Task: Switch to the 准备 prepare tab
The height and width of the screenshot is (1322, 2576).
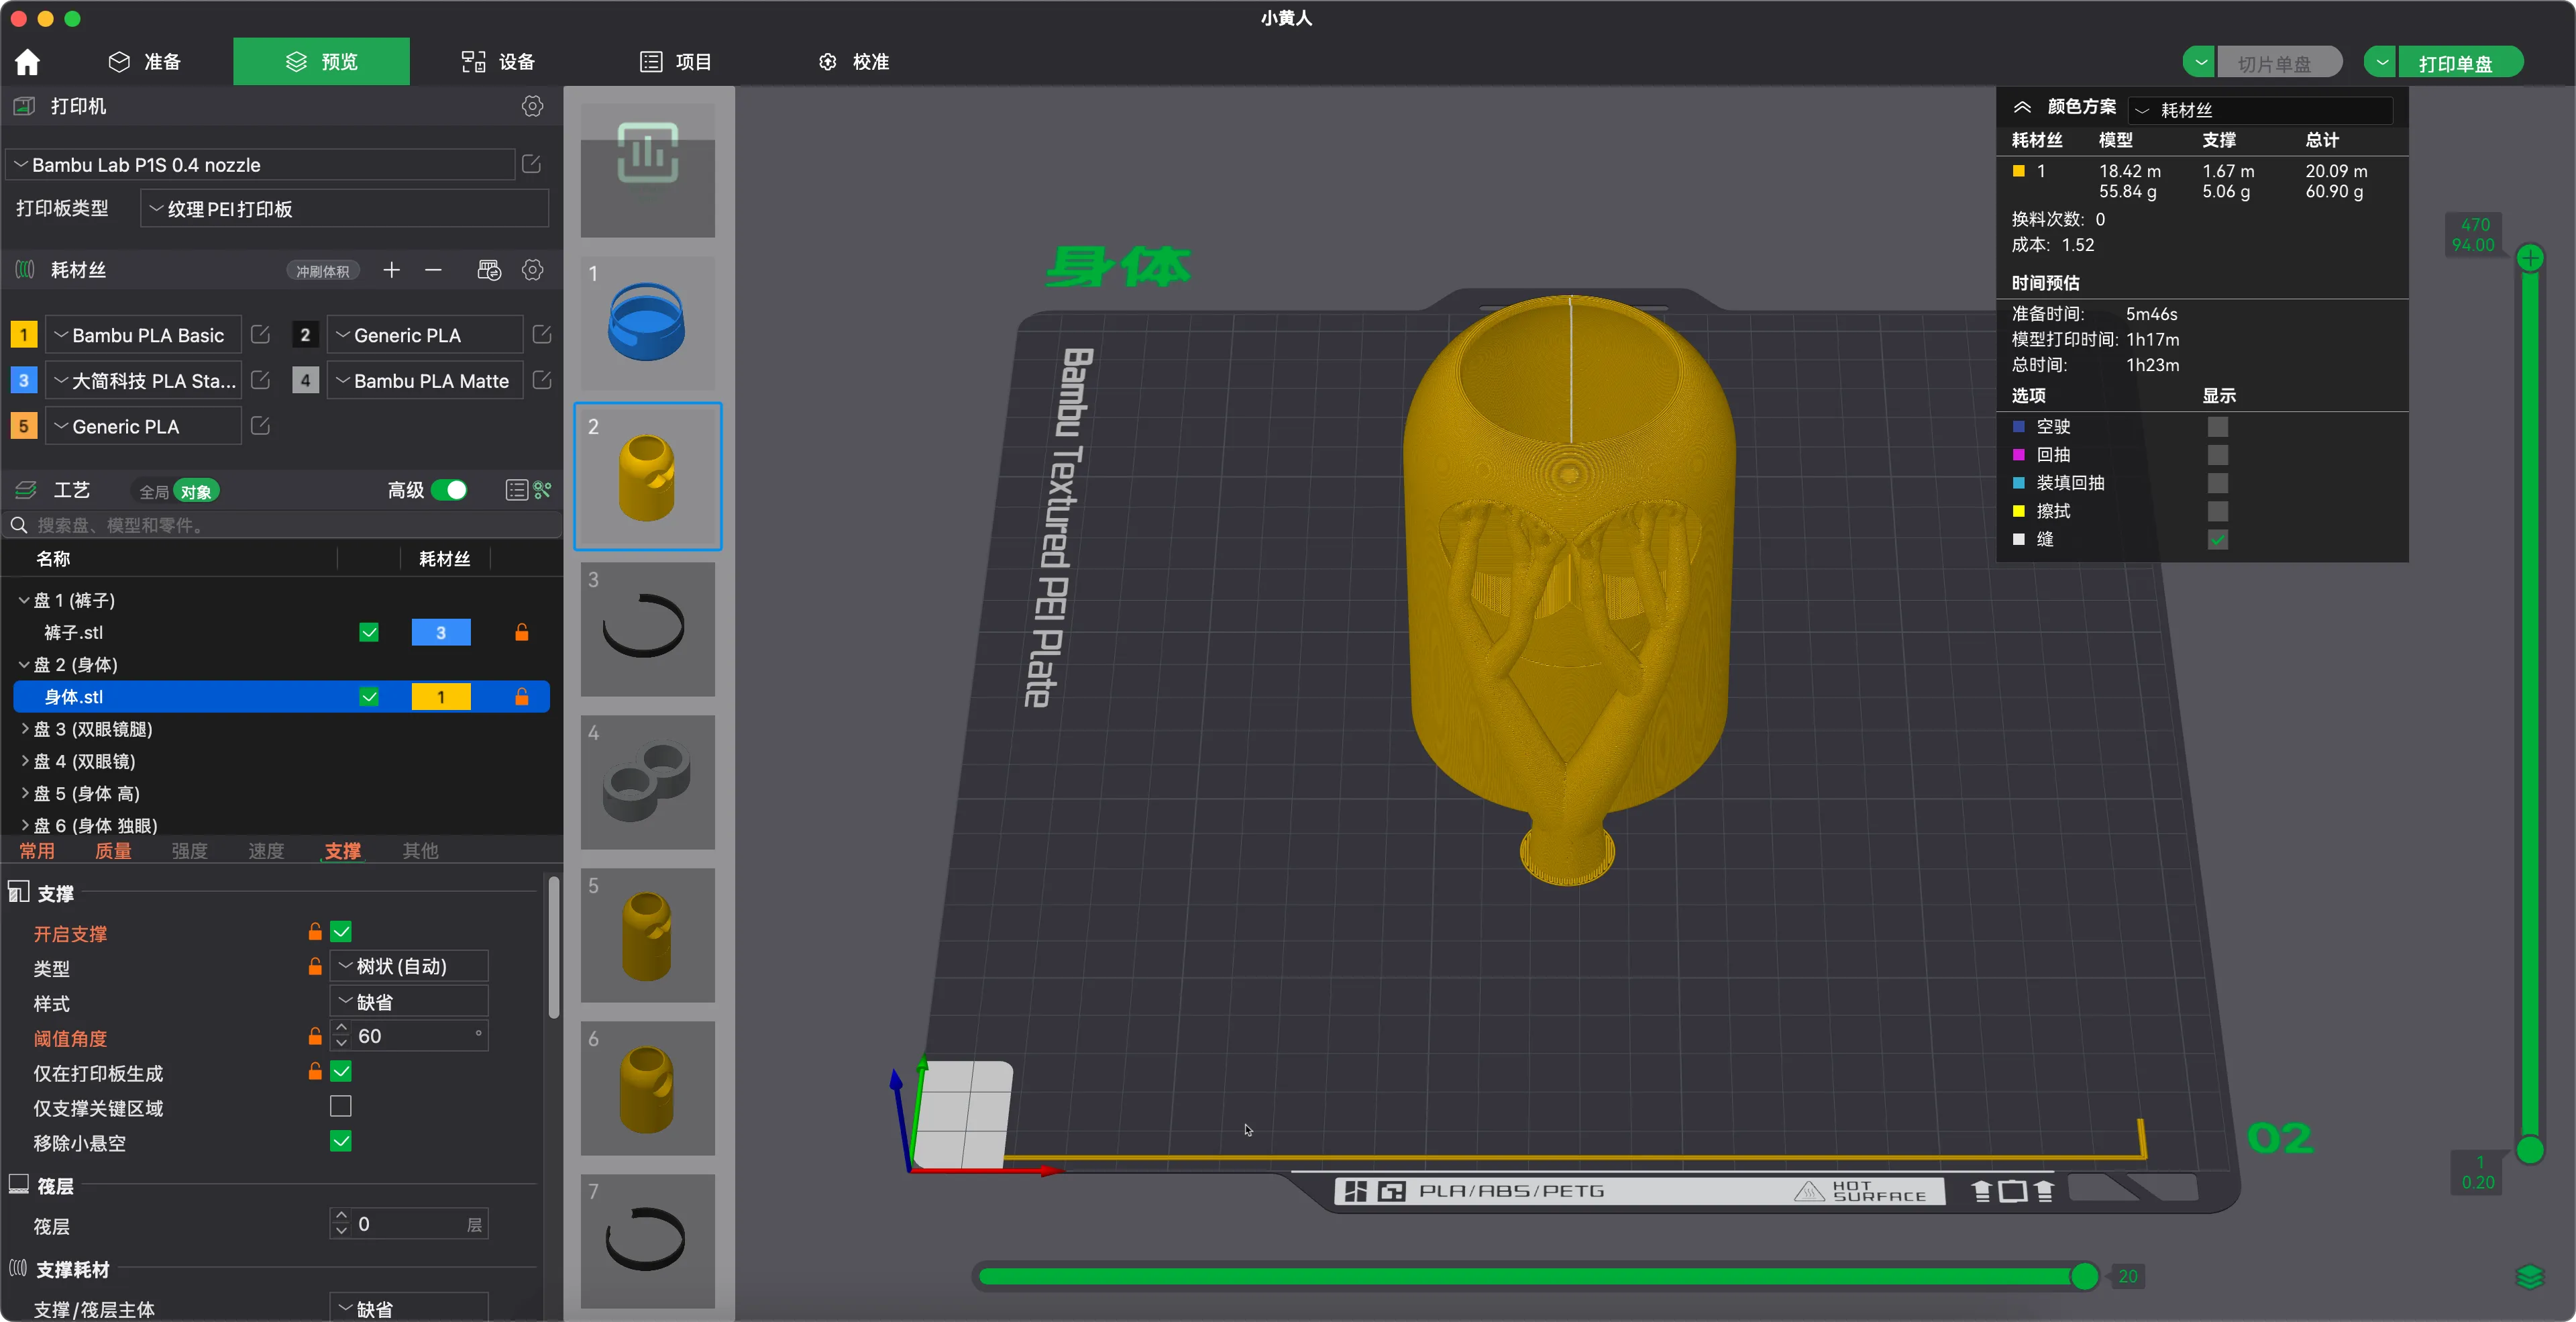Action: pos(145,62)
